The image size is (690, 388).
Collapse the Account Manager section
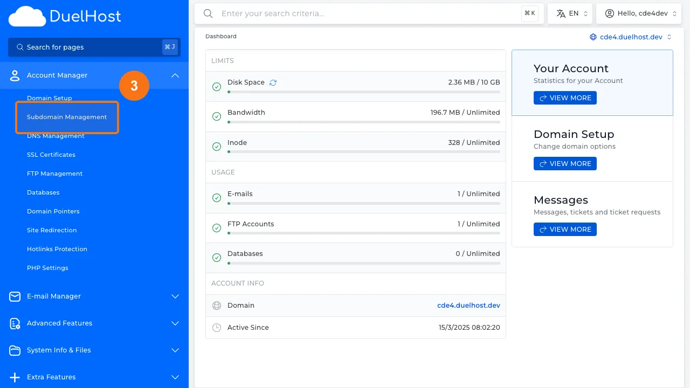175,75
